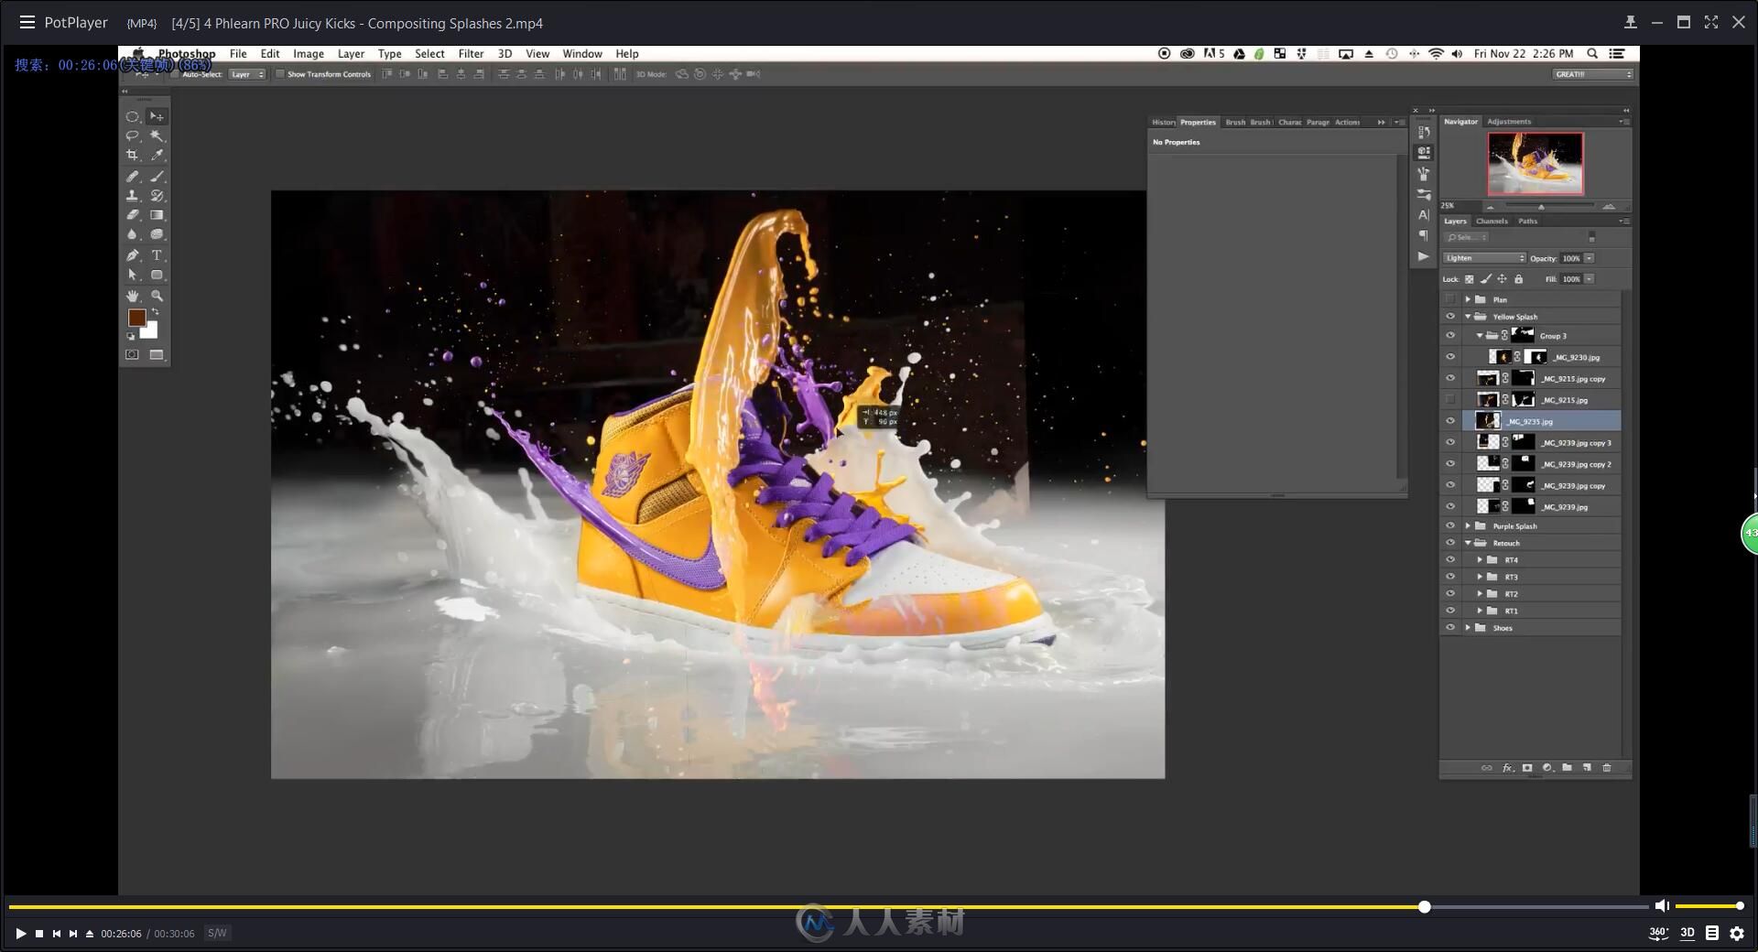Open the Auto-Select Layer dropdown
The height and width of the screenshot is (952, 1758).
click(247, 74)
